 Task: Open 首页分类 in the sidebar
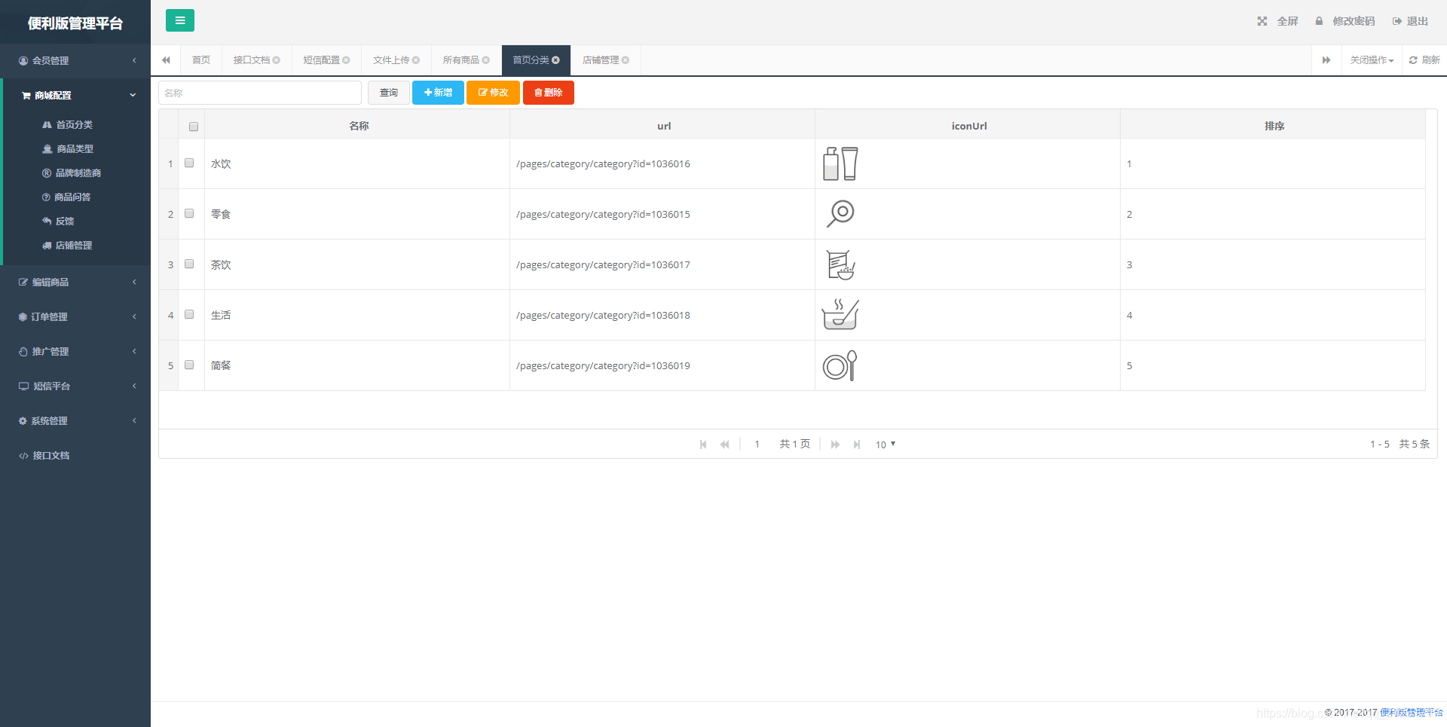click(75, 125)
